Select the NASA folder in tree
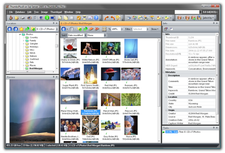Viewport: 225px width, 153px height. pos(32,53)
